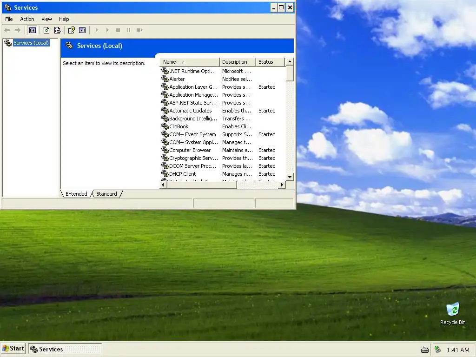This screenshot has height=357, width=476.
Task: Open the Help menu
Action: point(64,19)
